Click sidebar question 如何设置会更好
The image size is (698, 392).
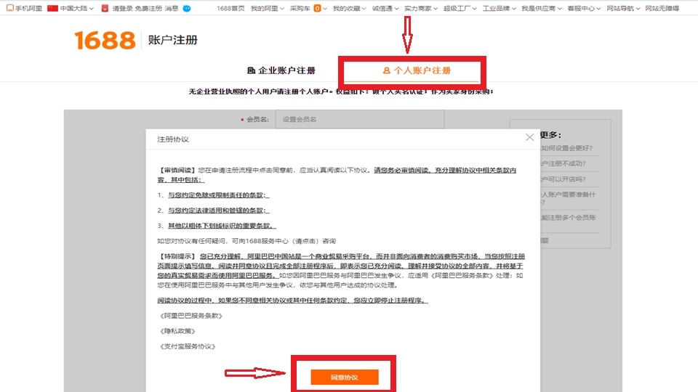tap(566, 148)
